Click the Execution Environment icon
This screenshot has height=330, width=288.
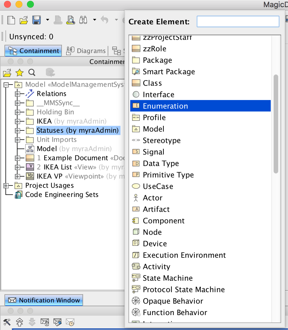click(136, 255)
